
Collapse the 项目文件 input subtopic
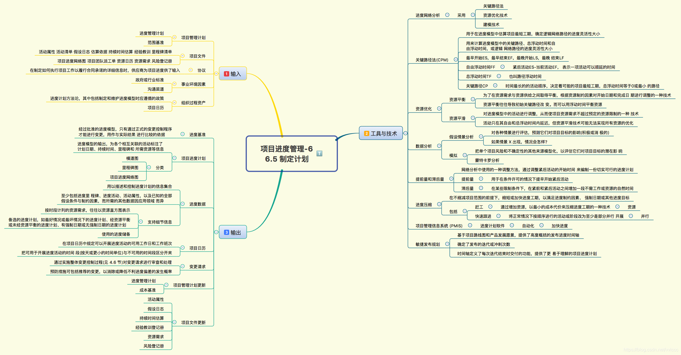click(183, 56)
